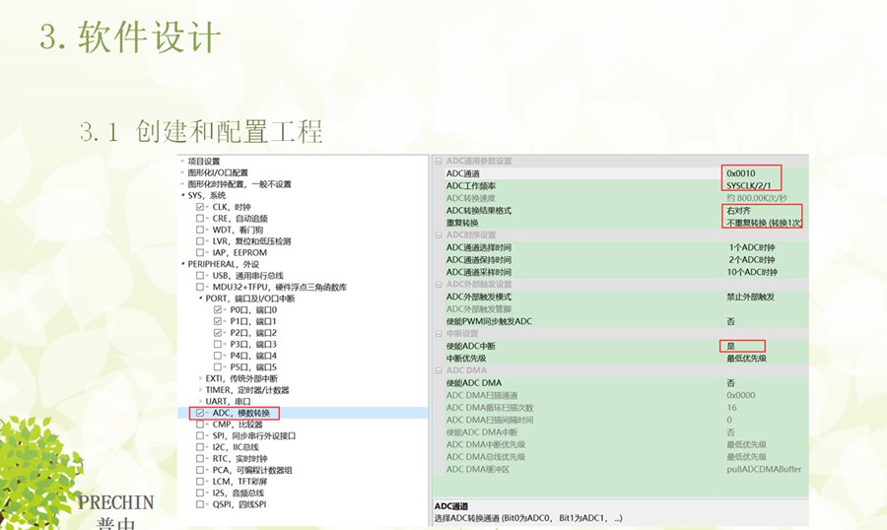Change 中断优先级 value 最低优先级
Viewport: 887px width, 530px height.
pos(747,359)
